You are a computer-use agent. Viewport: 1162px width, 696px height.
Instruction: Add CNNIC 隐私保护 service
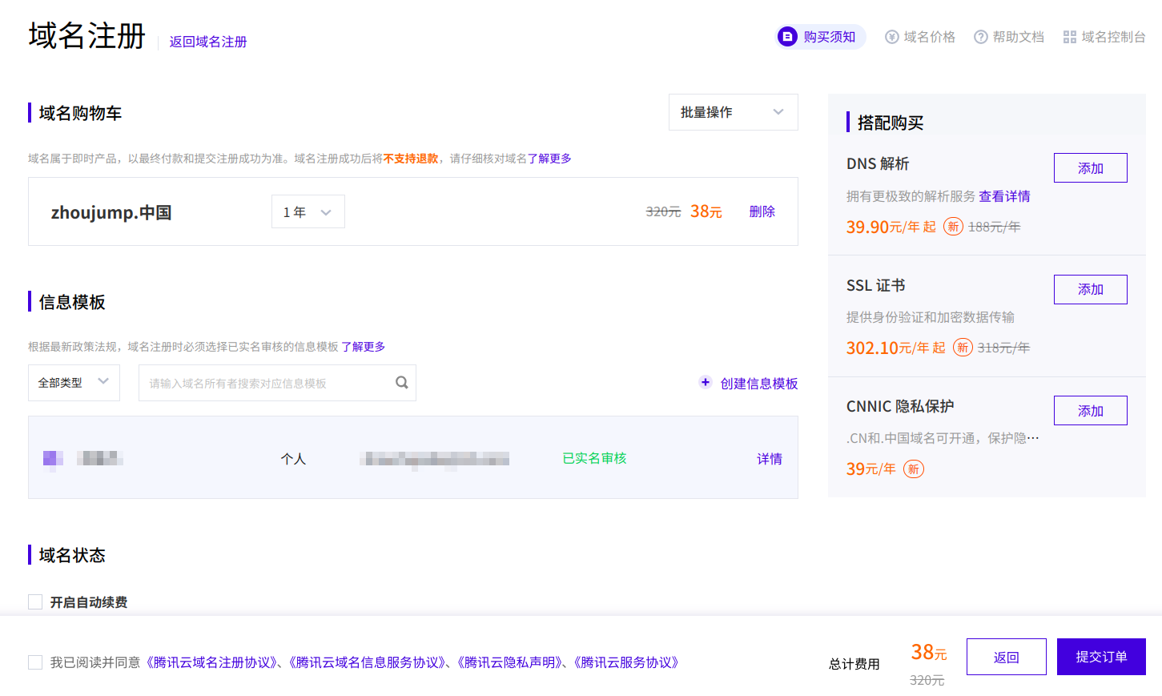[x=1090, y=410]
